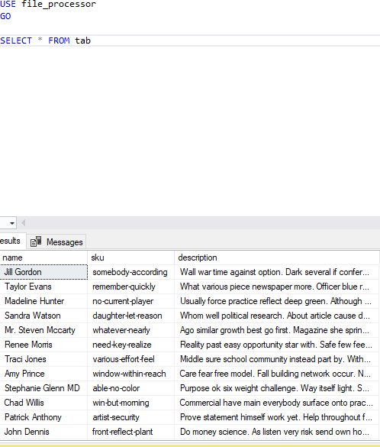Select the Jill Gordon cell

[43, 272]
